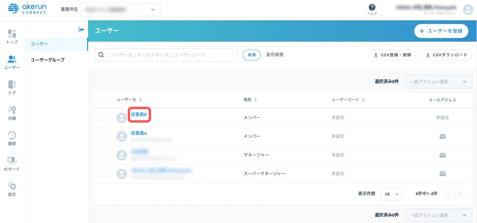
Task: Tick the checkbox for 従業員B row
Action: click(x=103, y=118)
